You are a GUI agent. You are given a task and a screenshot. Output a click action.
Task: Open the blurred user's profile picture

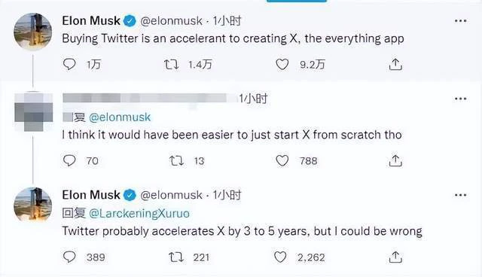[33, 111]
